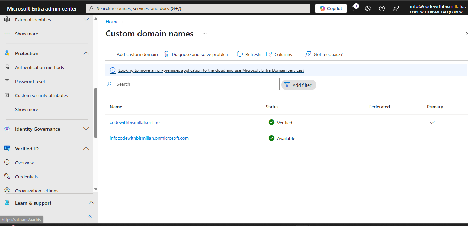Launch Copilot from the header
Viewport: 468px width, 226px height.
(x=331, y=8)
